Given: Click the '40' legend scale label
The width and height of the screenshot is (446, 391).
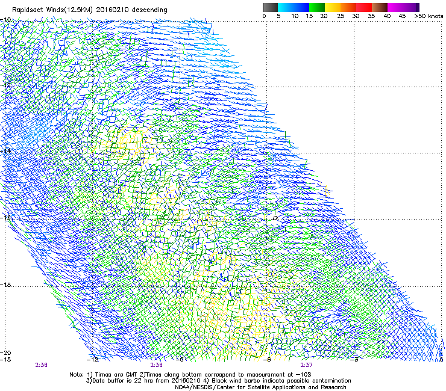Looking at the screenshot, I should click(387, 16).
